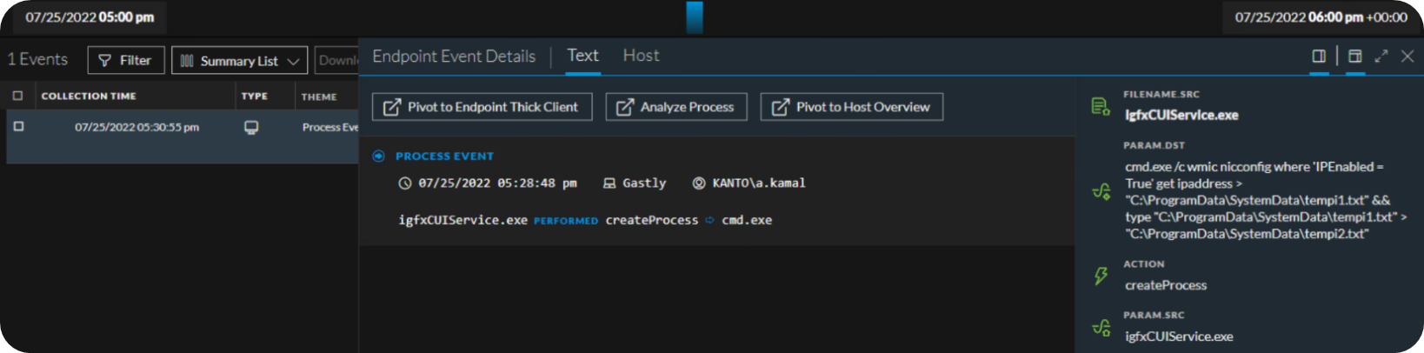Click the PARAM.DST parameter icon
Screen dimensions: 1424x353
pyautogui.click(x=1101, y=192)
